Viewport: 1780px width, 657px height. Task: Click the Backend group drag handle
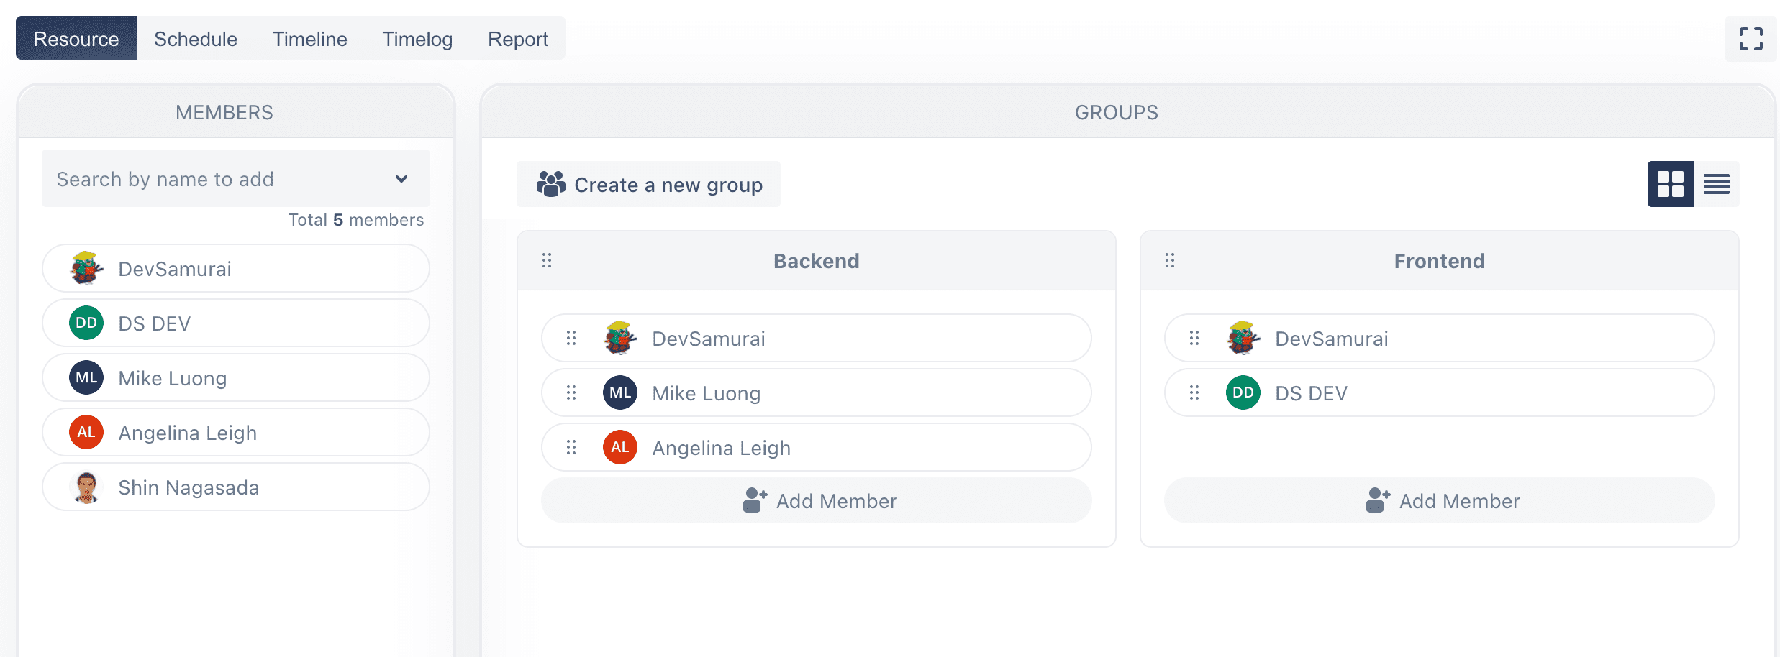click(x=547, y=260)
